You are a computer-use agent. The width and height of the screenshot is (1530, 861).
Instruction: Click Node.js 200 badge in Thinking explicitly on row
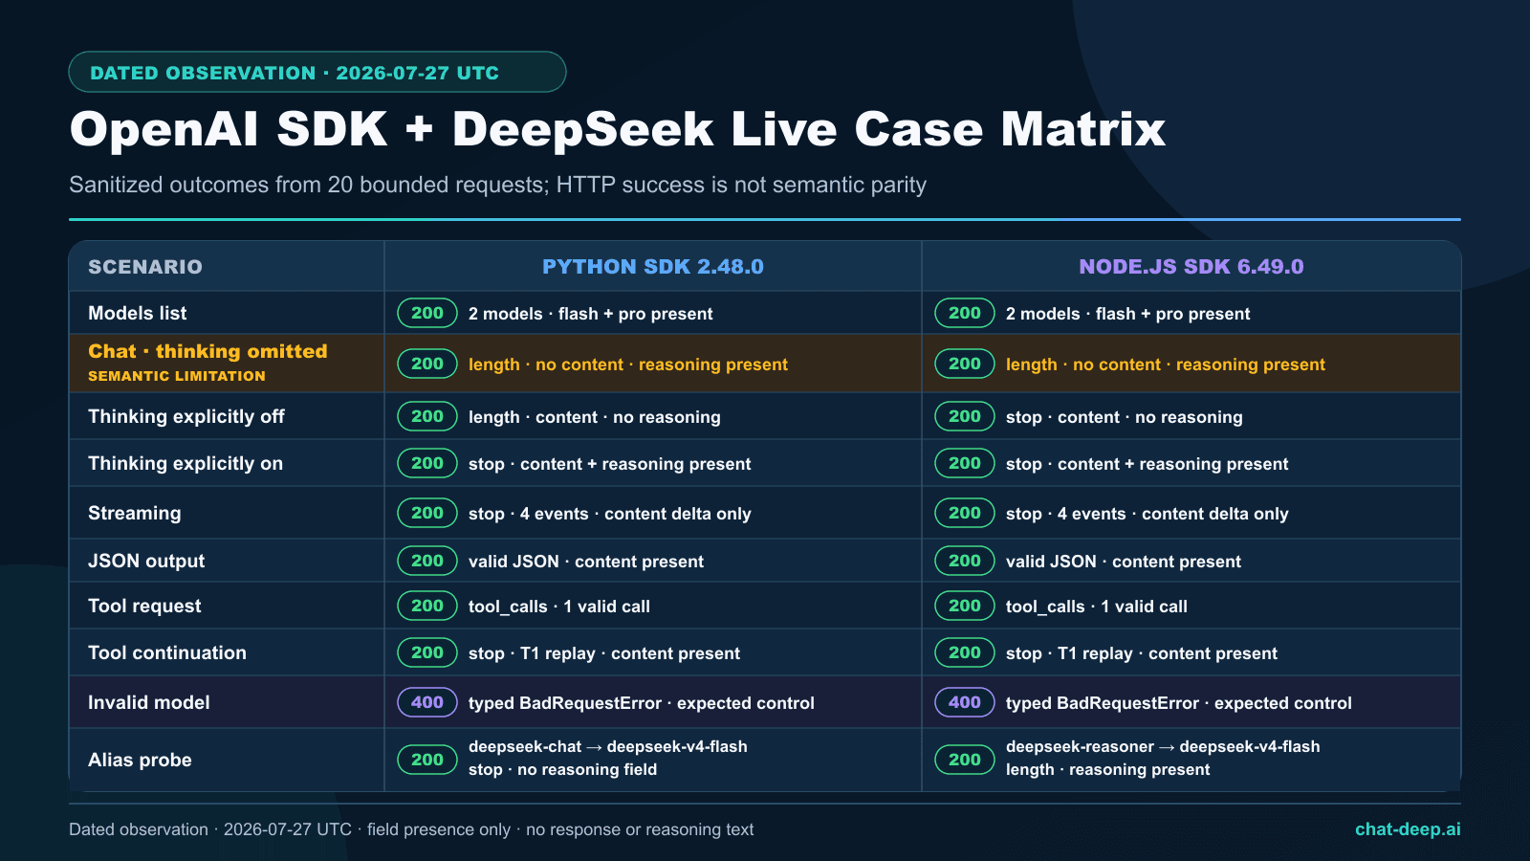coord(965,463)
